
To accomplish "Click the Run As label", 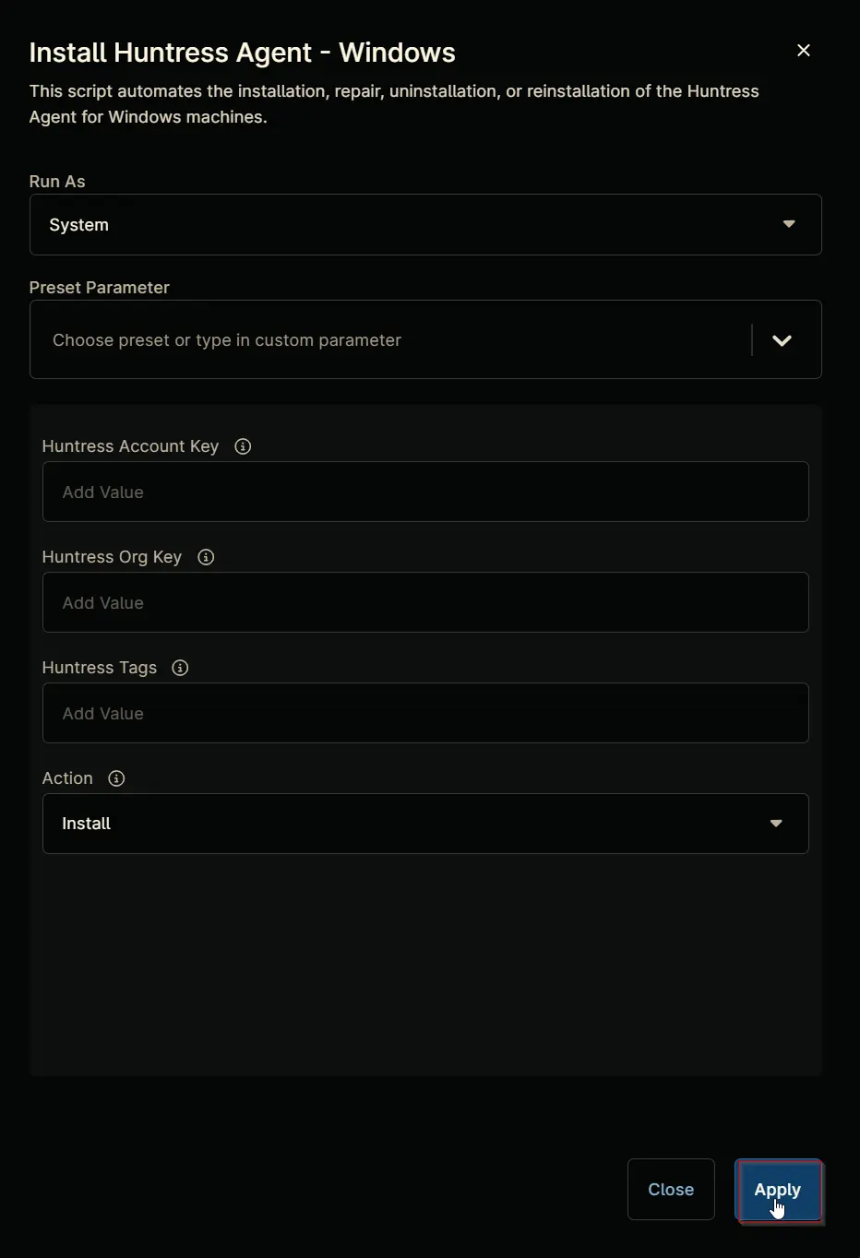I will [x=57, y=182].
